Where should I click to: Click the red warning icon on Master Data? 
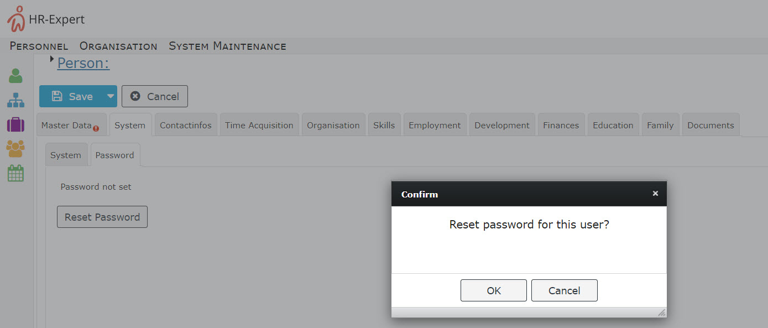pos(96,128)
